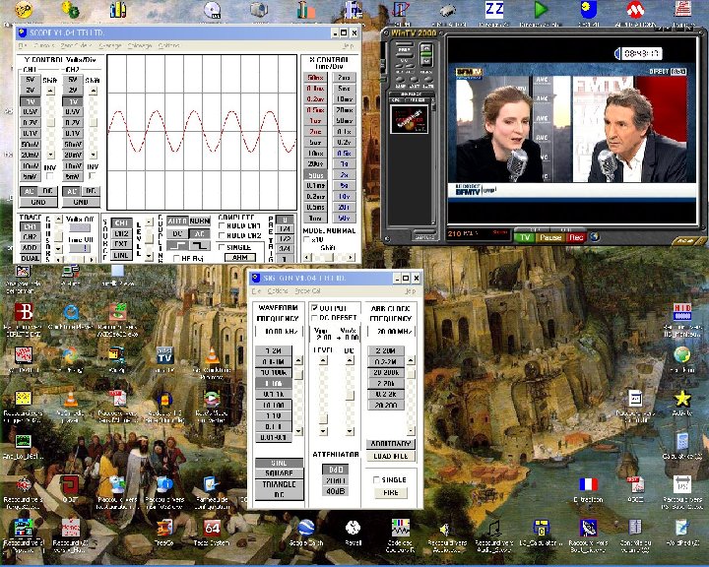Toggle the CH1 INV checkbox
This screenshot has height=567, width=709.
50,176
